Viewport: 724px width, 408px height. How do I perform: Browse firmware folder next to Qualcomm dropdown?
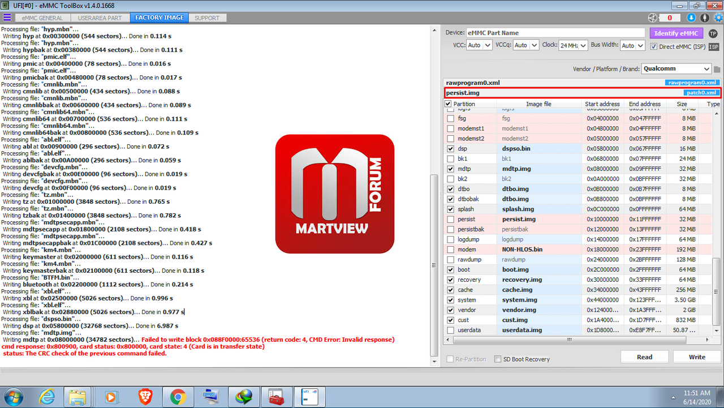pyautogui.click(x=717, y=69)
